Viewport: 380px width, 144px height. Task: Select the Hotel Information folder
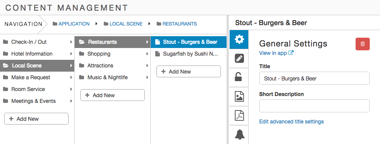coord(37,54)
